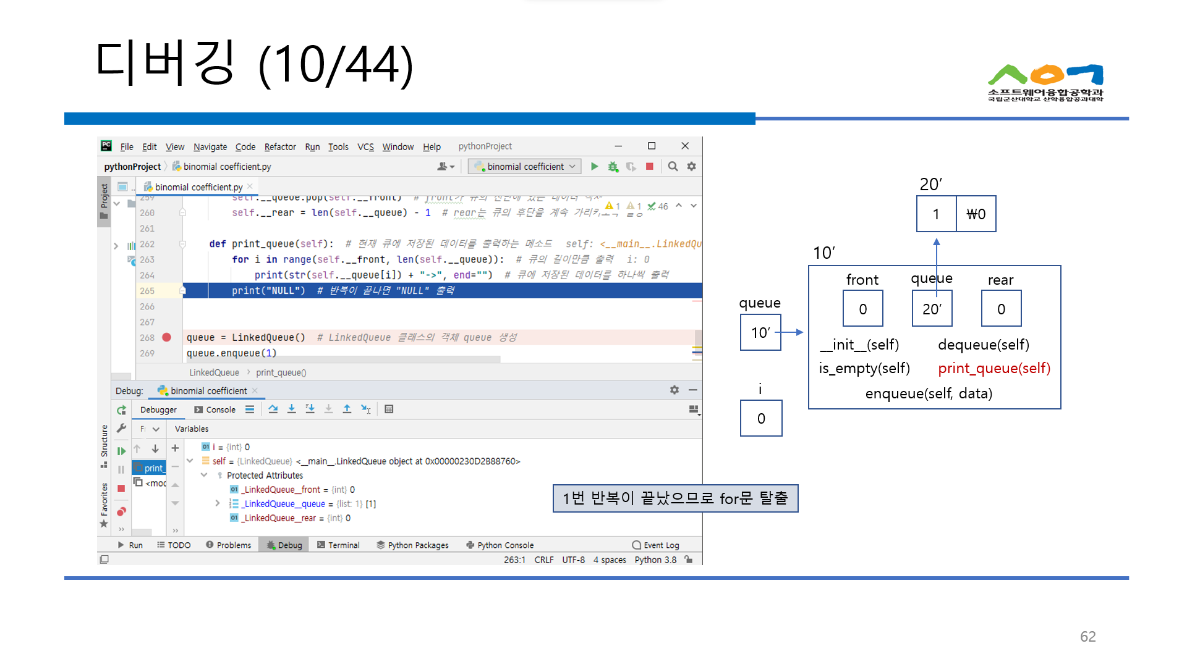
Task: Click New Watch plus icon
Action: (175, 448)
